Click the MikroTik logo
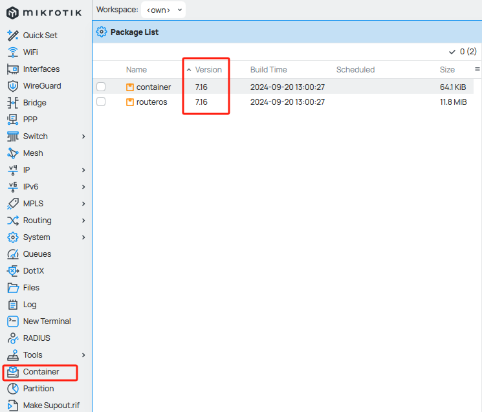The width and height of the screenshot is (482, 412). point(44,13)
